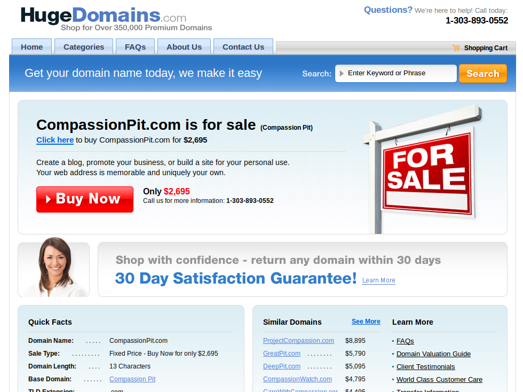Click the smiling woman photo
The image size is (523, 392).
coord(54,267)
